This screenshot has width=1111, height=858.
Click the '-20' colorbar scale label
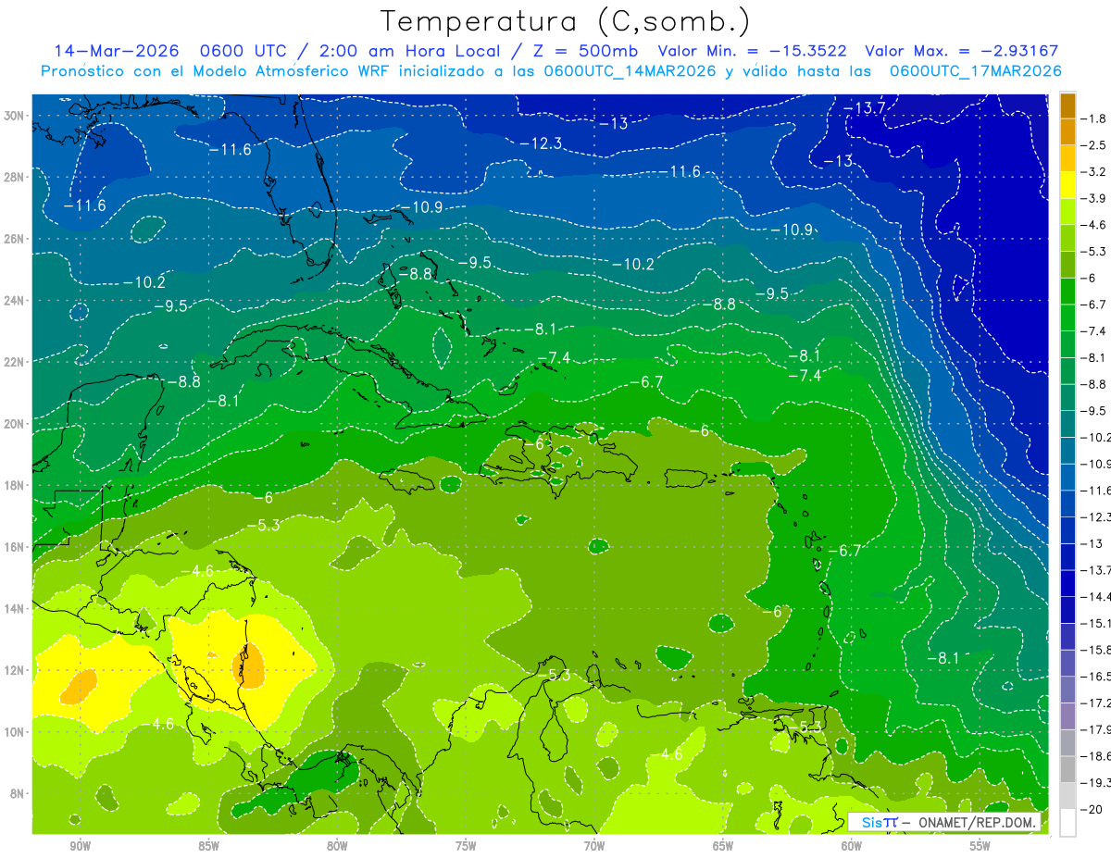1092,809
